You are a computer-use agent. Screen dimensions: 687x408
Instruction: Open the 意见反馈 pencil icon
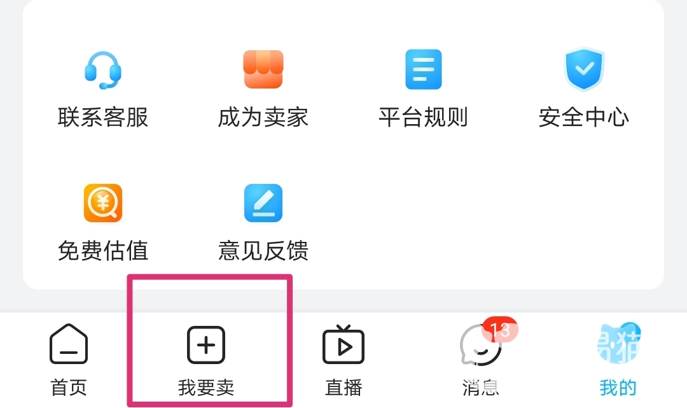click(x=263, y=203)
